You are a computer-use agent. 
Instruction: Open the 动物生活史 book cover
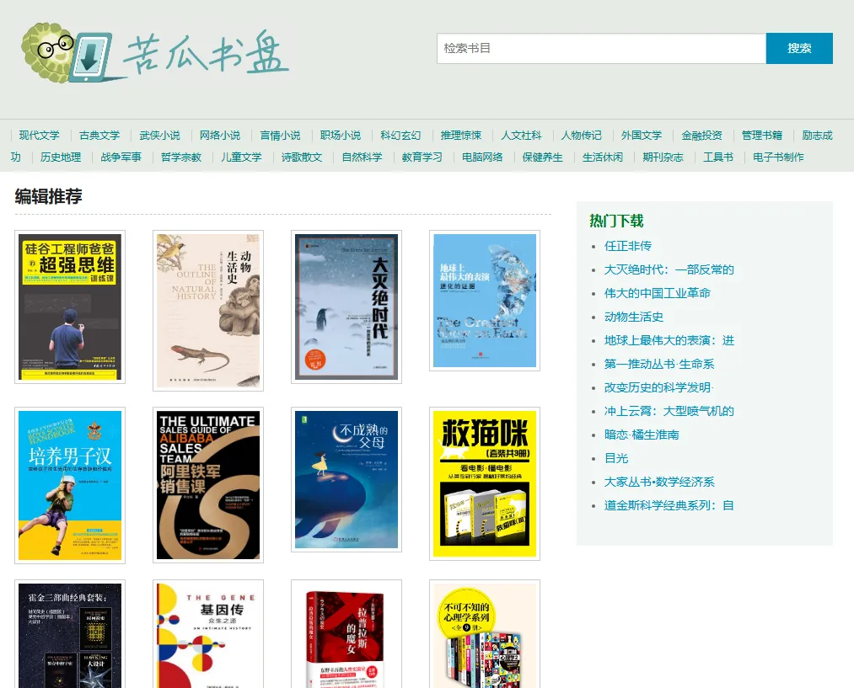pos(208,311)
